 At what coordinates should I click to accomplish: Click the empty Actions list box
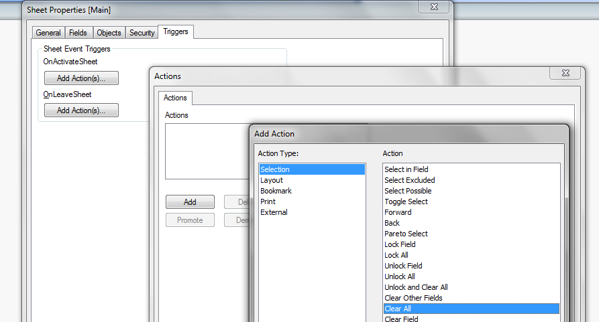coord(207,151)
